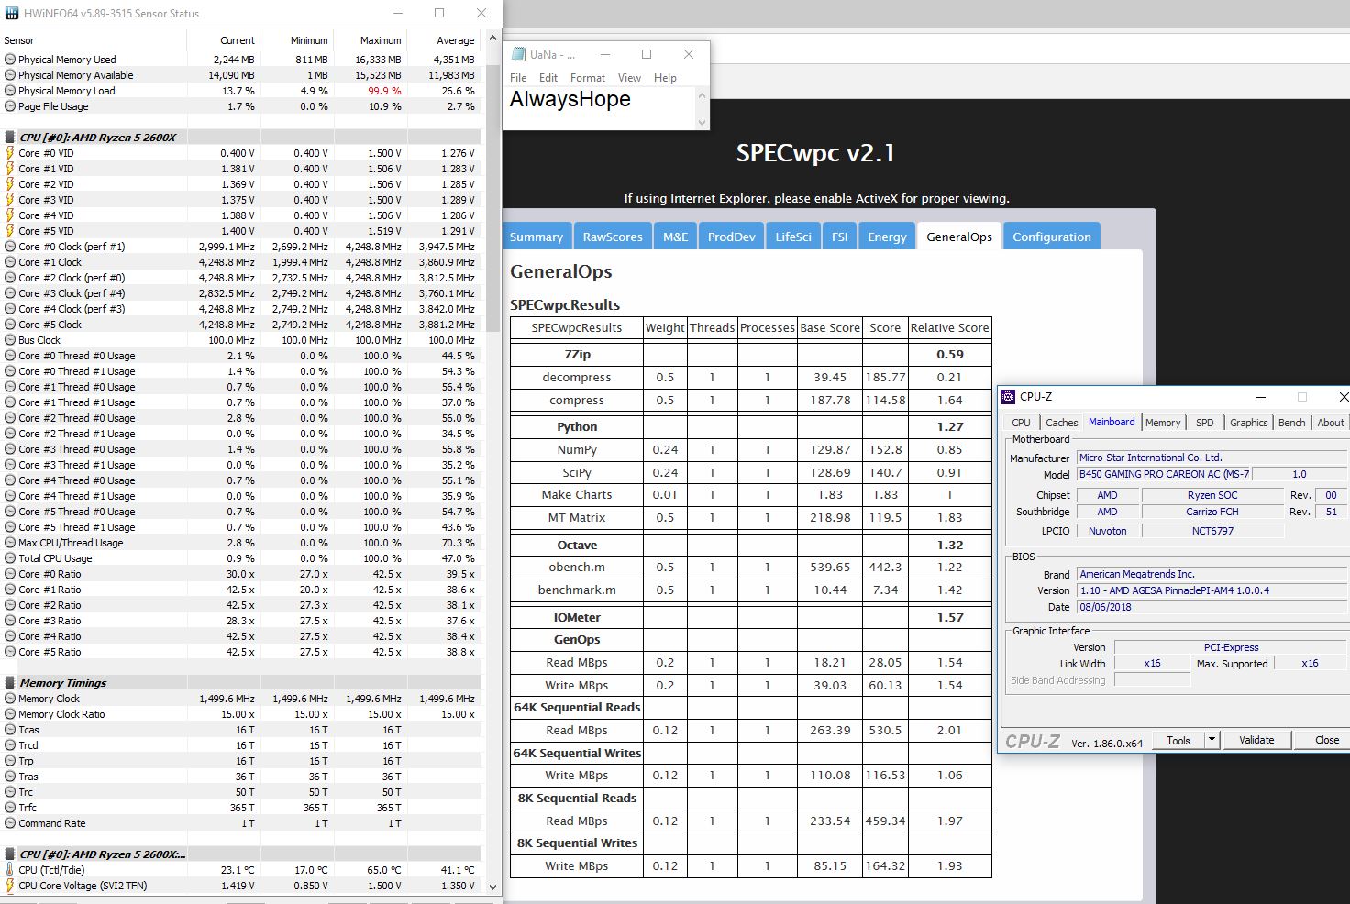Open the Bench tab in CPU-Z
This screenshot has width=1350, height=904.
click(1291, 423)
